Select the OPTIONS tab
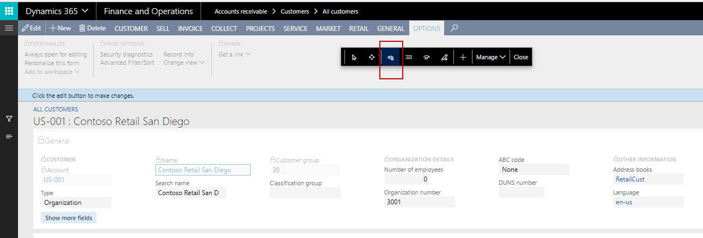This screenshot has height=238, width=703. click(x=427, y=28)
